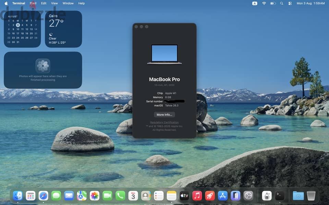329x205 pixels.
Task: Open the Music app icon
Action: tap(197, 196)
